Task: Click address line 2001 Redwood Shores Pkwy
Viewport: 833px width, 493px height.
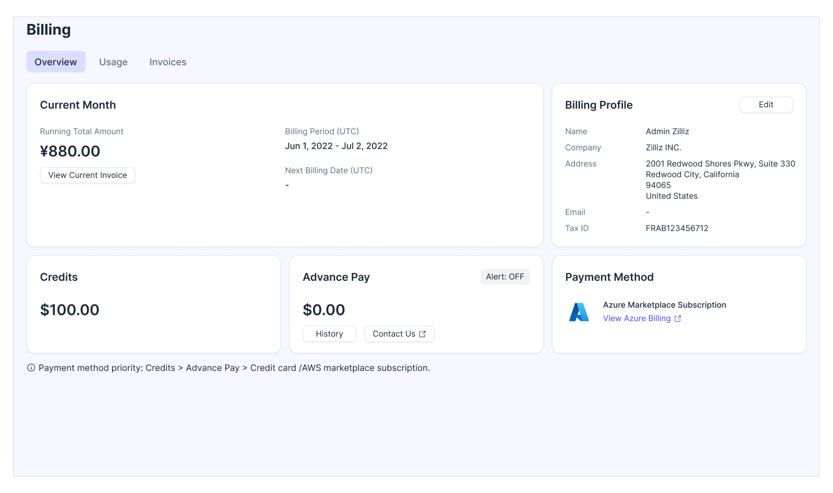Action: 720,164
